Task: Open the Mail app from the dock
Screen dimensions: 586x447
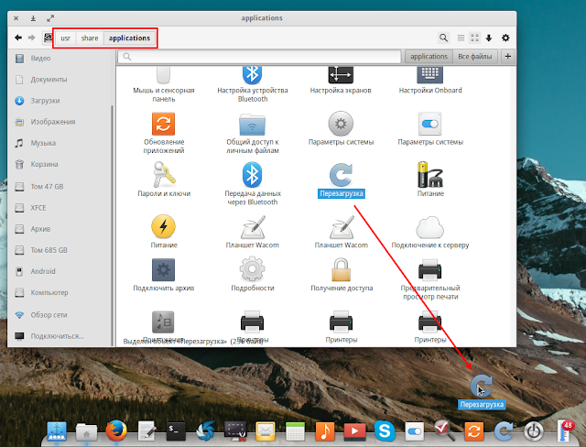Action: tap(265, 431)
